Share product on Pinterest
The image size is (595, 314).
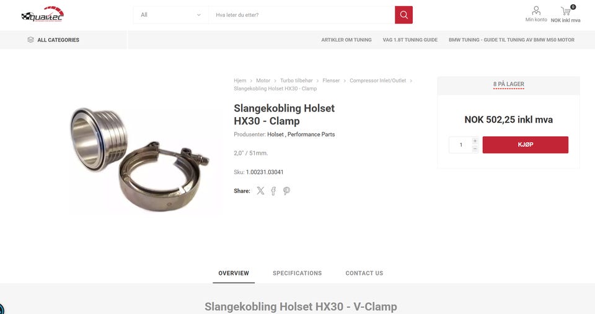pyautogui.click(x=286, y=191)
